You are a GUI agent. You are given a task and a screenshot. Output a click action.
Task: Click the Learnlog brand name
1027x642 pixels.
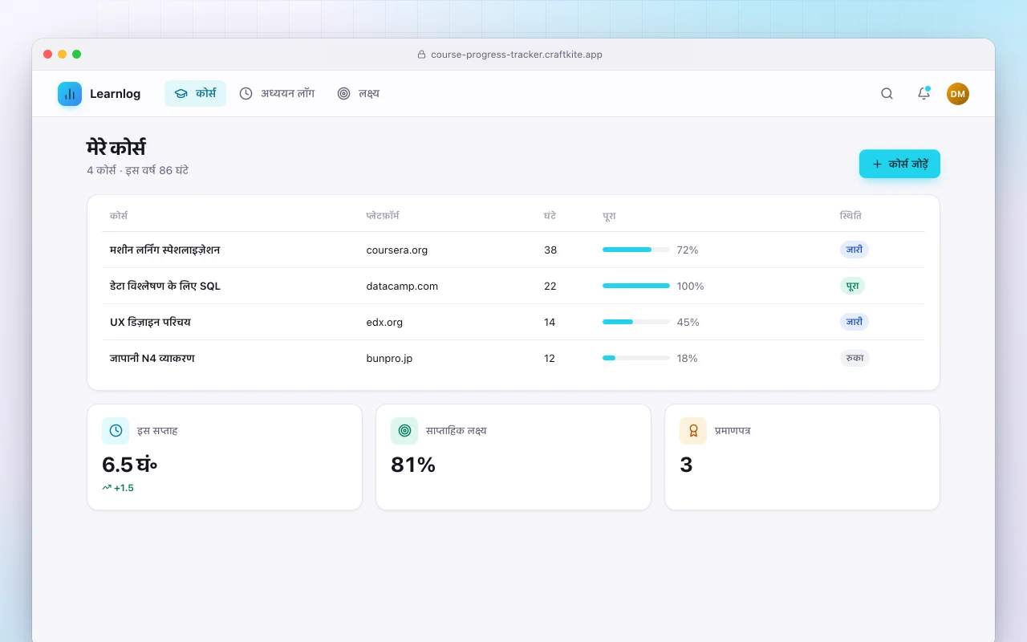click(115, 94)
